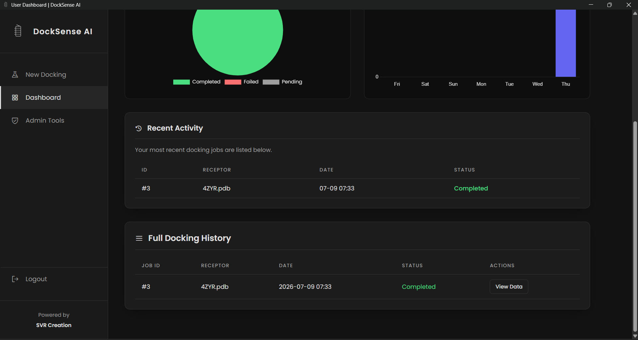Toggle Pending legend gray swatch
The height and width of the screenshot is (340, 638).
point(271,82)
